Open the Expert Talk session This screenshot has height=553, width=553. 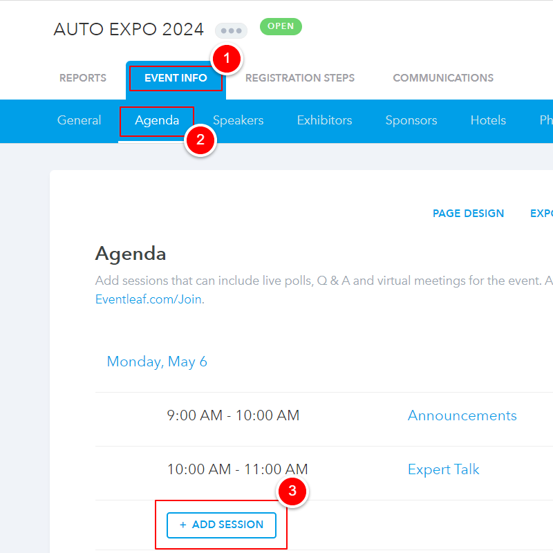(443, 469)
